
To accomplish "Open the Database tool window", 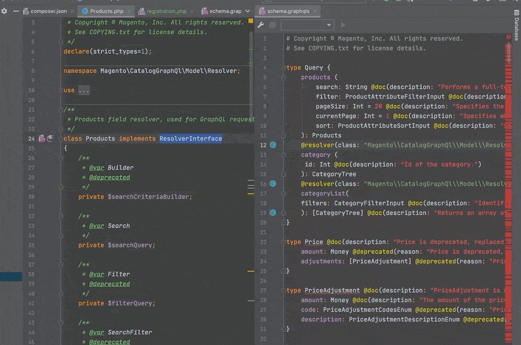I will [x=516, y=30].
